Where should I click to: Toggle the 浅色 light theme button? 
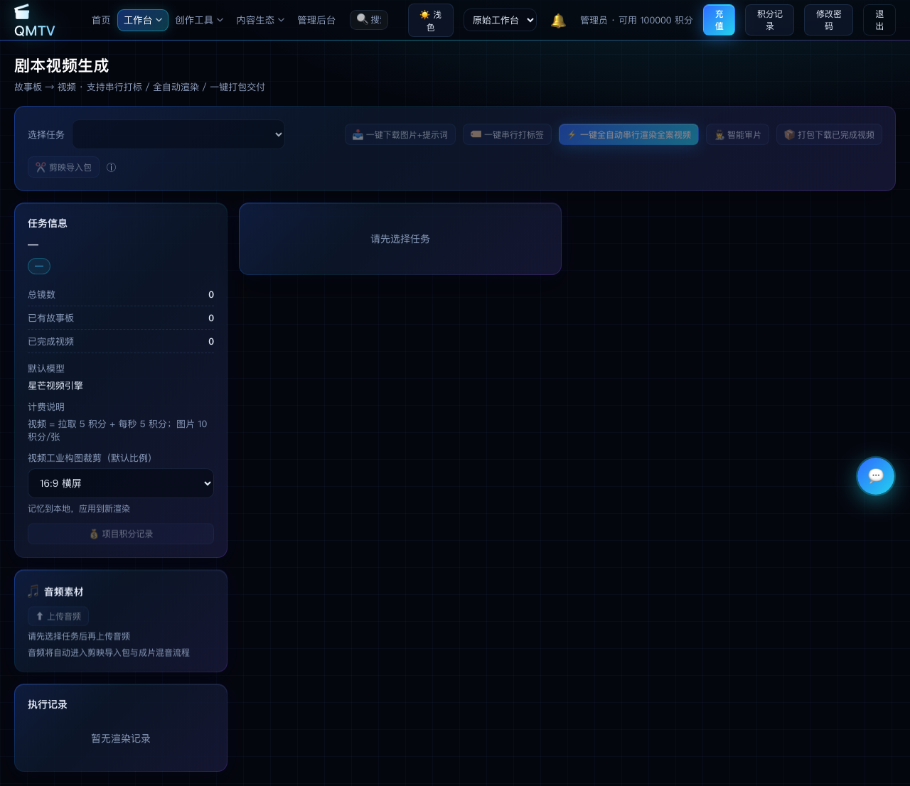tap(431, 21)
